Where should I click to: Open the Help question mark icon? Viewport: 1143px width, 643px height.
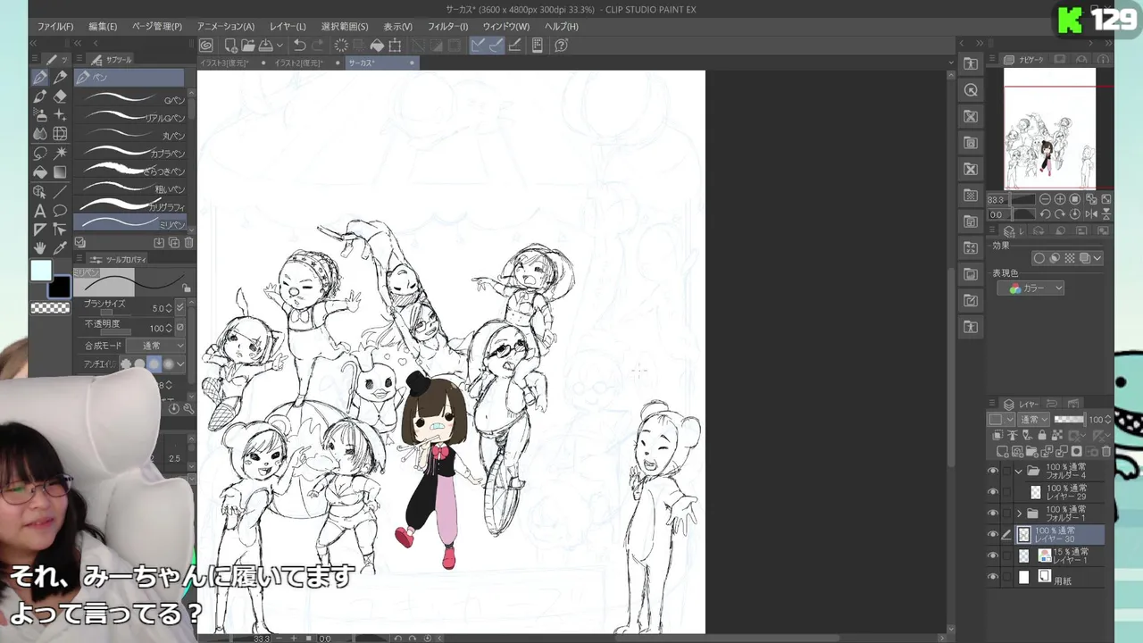[561, 46]
